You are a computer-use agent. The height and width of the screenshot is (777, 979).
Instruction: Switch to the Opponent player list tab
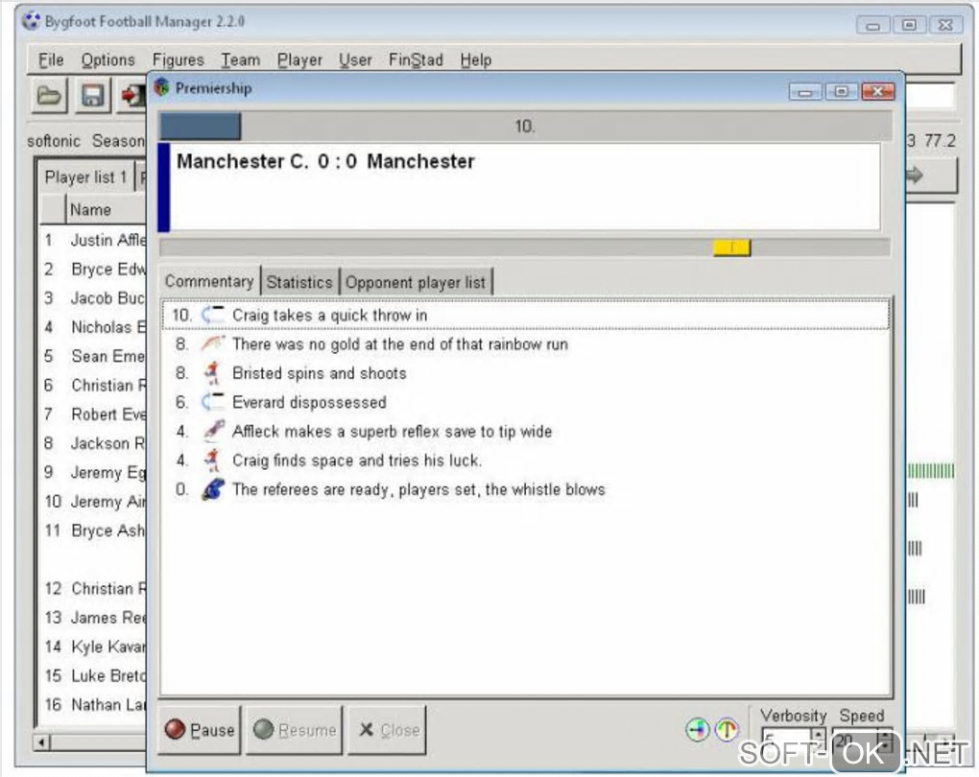click(x=416, y=282)
